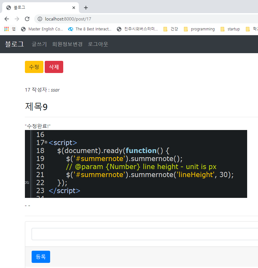This screenshot has width=258, height=268.
Task: Open a new tab with the plus button
Action: pyautogui.click(x=86, y=8)
